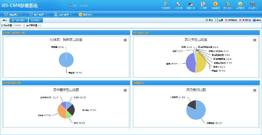Expand the third navigation dropdown with document icon
The height and width of the screenshot is (135, 262).
click(x=63, y=15)
